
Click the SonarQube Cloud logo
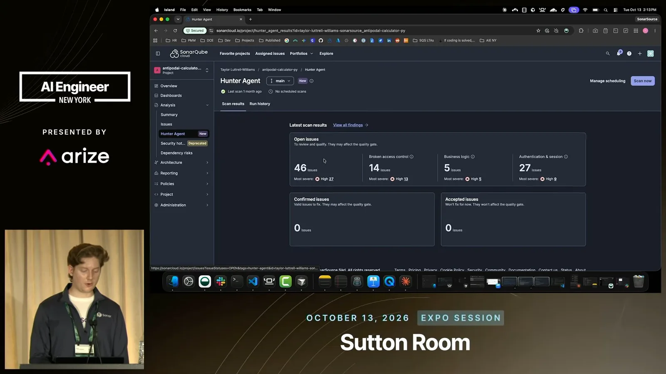coord(189,54)
